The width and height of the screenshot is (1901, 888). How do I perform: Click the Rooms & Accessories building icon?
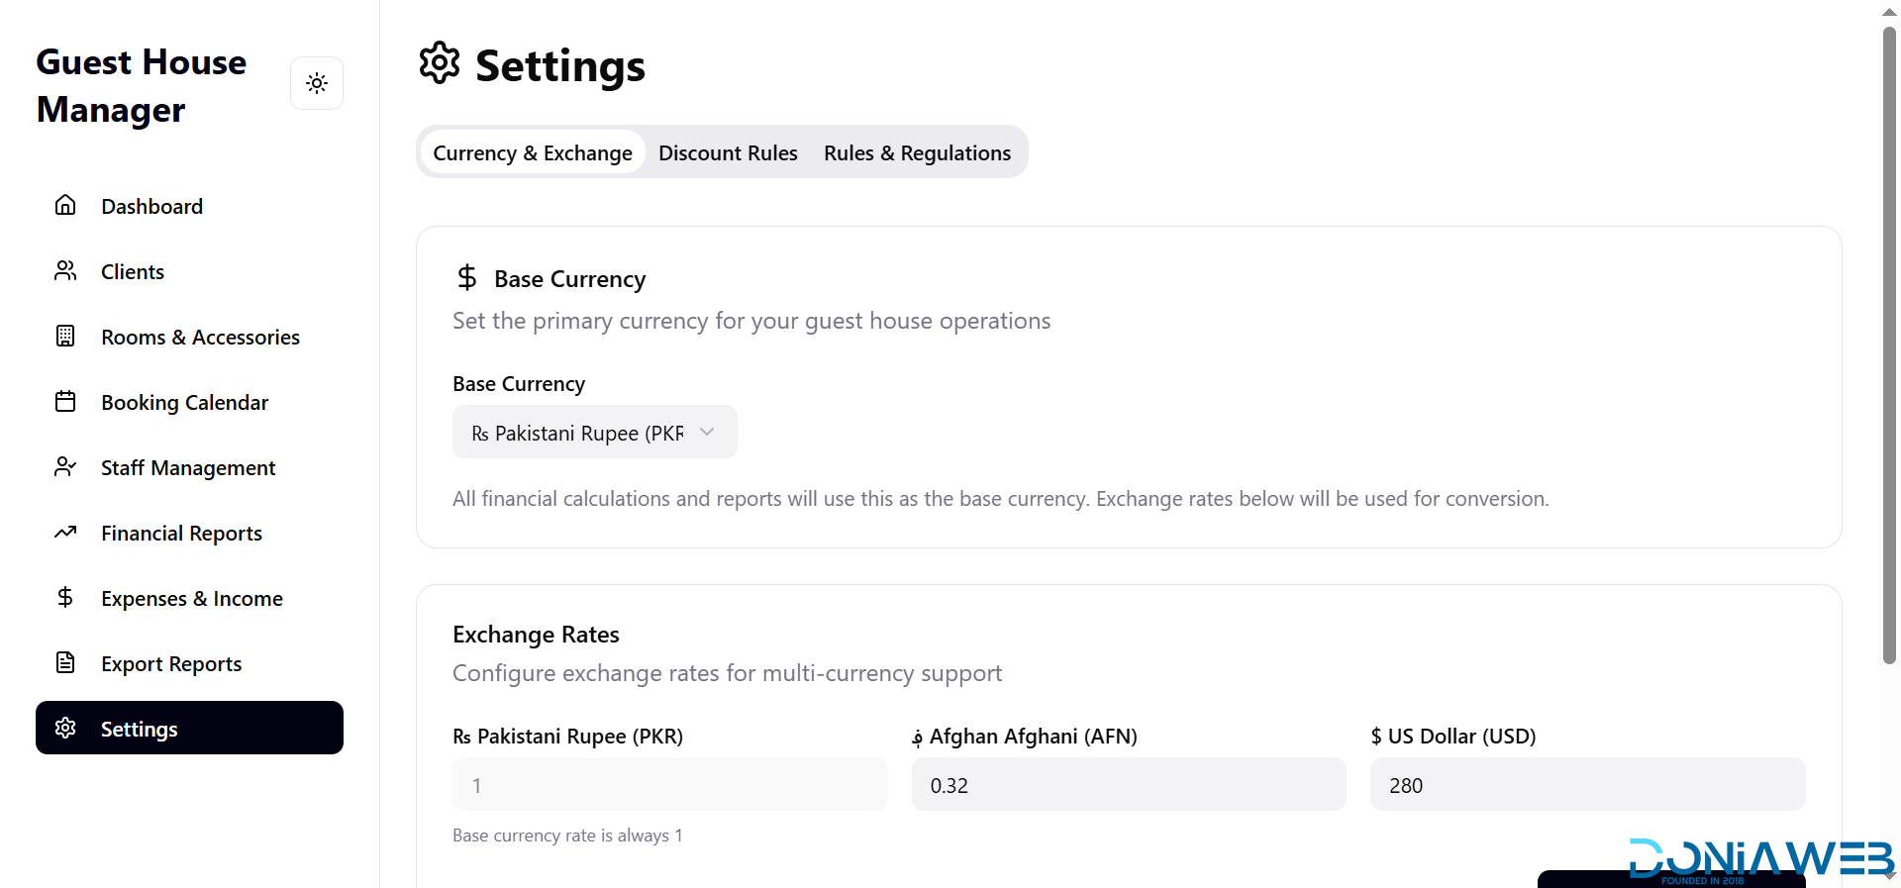pyautogui.click(x=65, y=336)
